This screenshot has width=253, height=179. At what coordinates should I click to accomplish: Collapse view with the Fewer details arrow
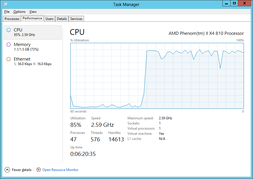[x=7, y=170]
